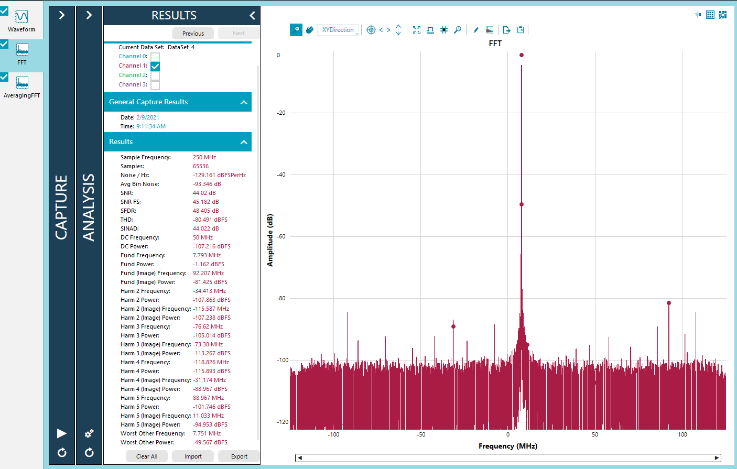Screen dimensions: 737x469
Task: Collapse the Results panel with left chevron
Action: pyautogui.click(x=252, y=16)
